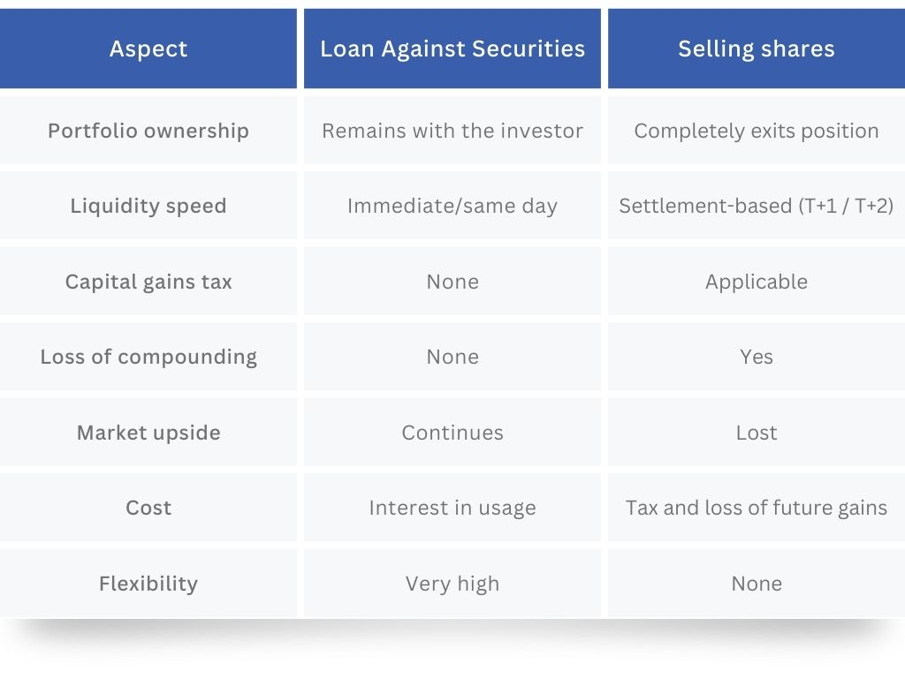Click the Aspect column header

coord(148,49)
